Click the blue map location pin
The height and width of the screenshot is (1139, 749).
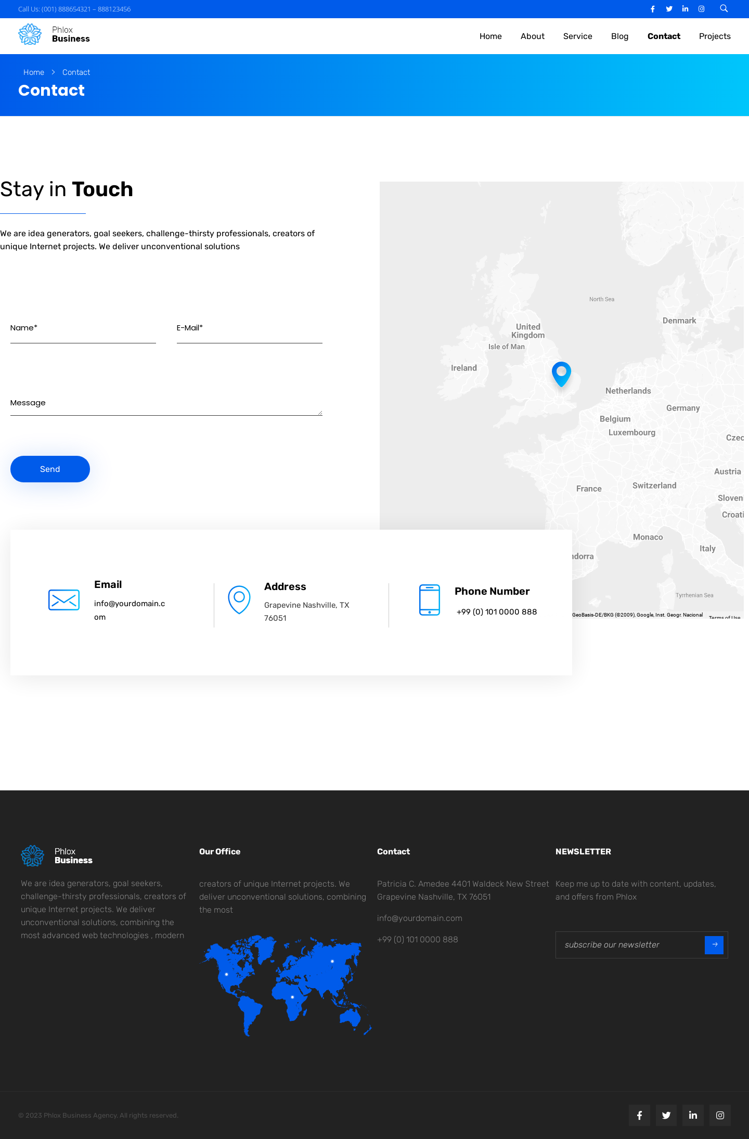pos(561,373)
